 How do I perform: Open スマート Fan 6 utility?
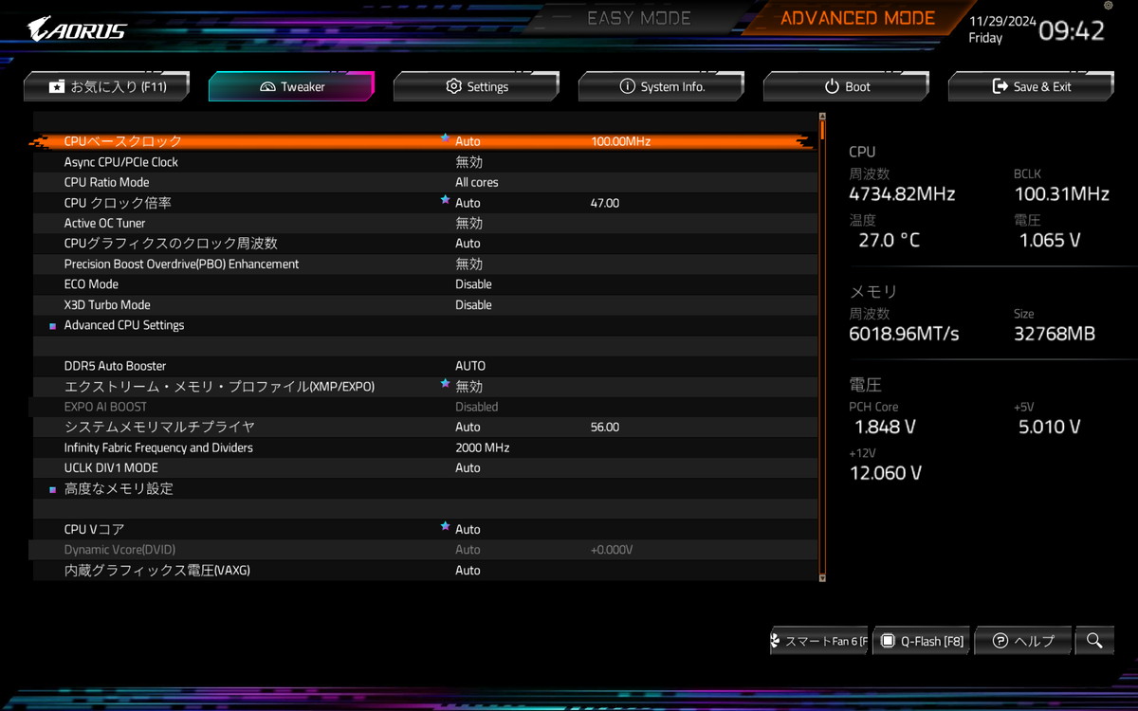(819, 641)
